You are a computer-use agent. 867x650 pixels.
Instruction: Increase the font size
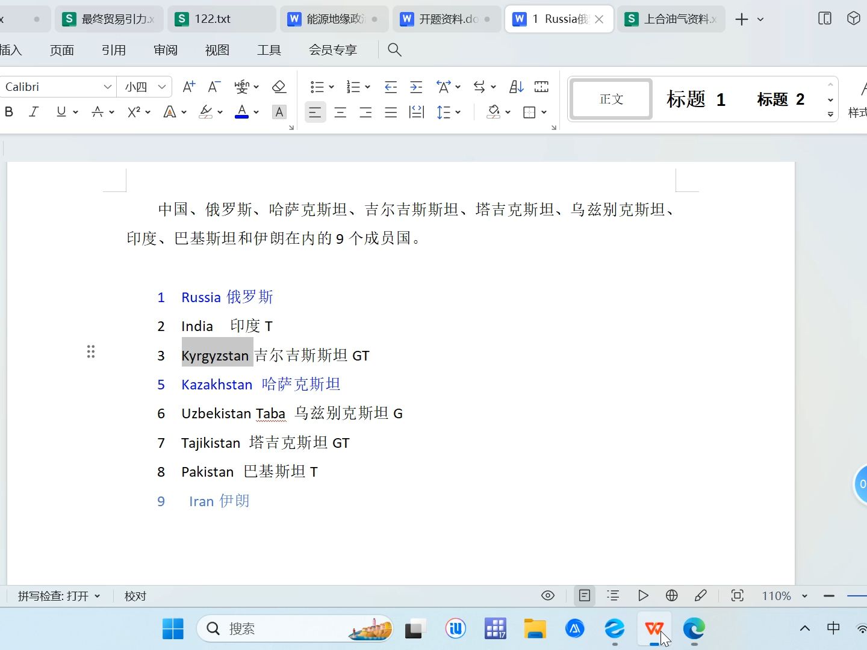pyautogui.click(x=188, y=86)
